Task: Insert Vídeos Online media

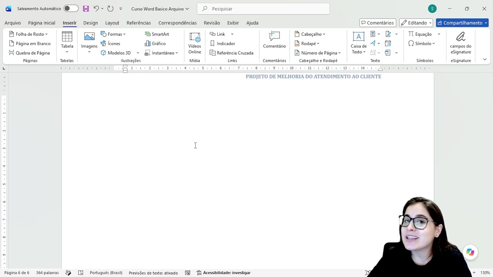Action: 195,43
